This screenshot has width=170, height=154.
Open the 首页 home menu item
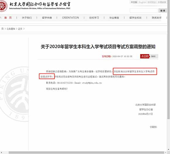coord(8,18)
